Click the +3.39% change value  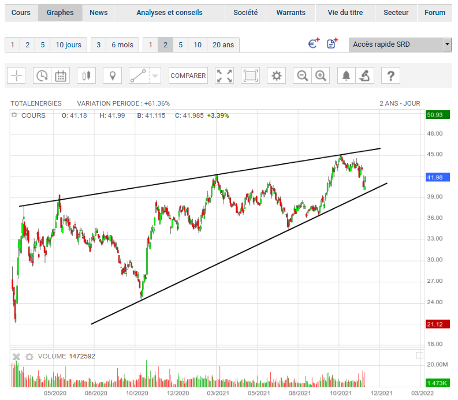click(x=218, y=115)
